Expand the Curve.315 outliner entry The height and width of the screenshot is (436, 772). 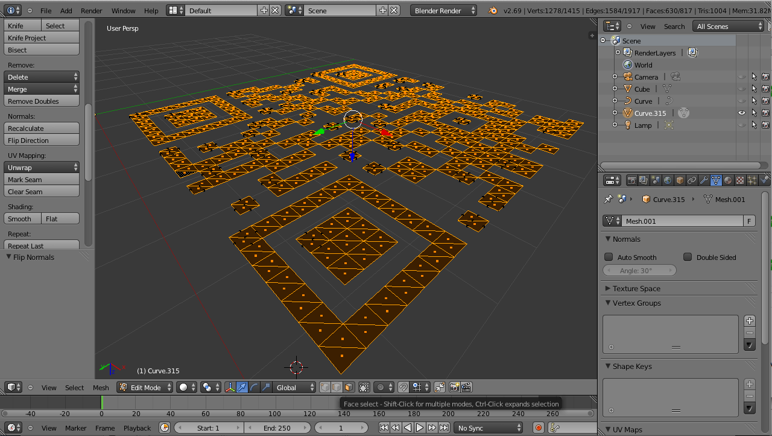point(614,113)
